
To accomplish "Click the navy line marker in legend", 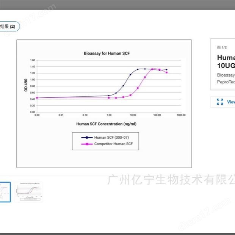I will (x=87, y=138).
